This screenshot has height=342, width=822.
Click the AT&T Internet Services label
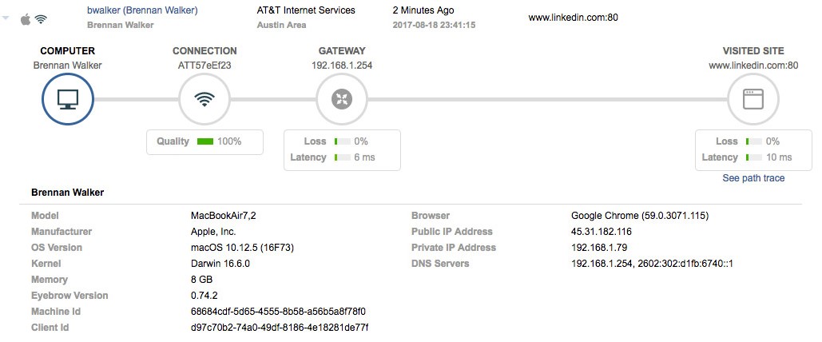click(306, 10)
